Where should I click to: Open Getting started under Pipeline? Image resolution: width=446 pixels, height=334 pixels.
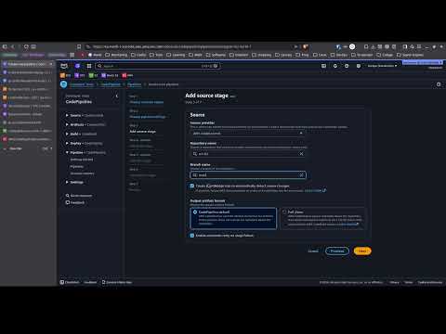click(x=82, y=160)
